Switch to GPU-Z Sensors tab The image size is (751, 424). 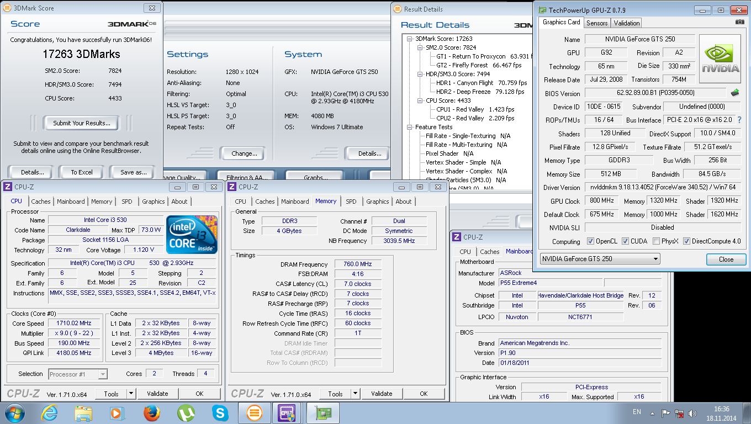coord(597,23)
